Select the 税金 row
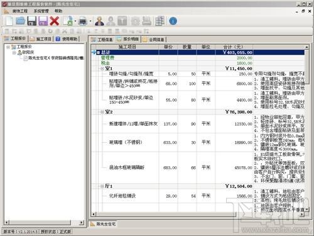 (x=198, y=63)
